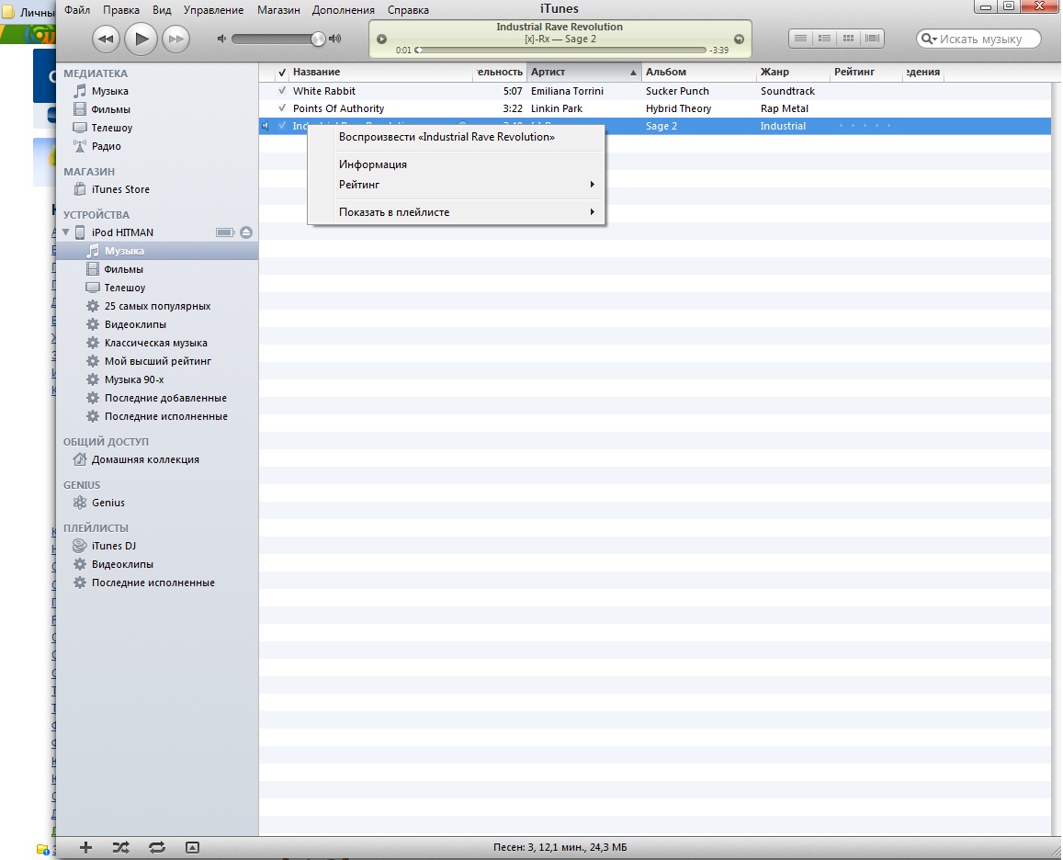This screenshot has width=1063, height=860.
Task: Open Фильмы under iPod HITMAN
Action: click(x=123, y=269)
